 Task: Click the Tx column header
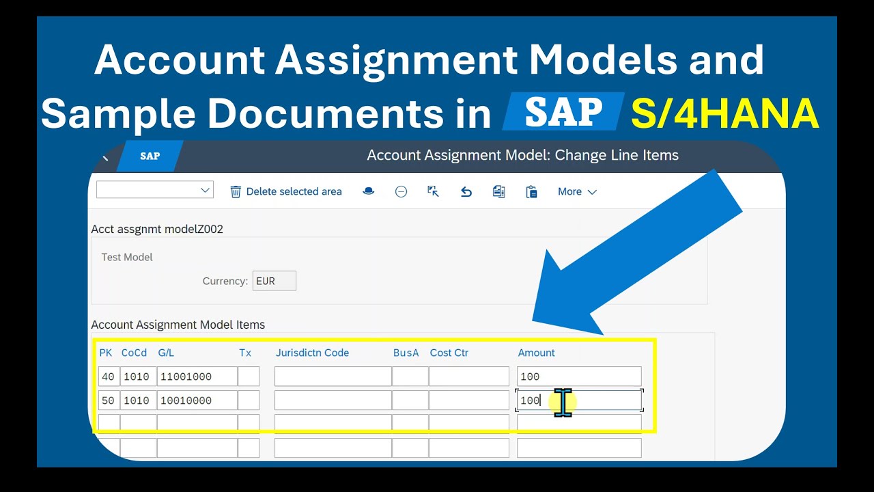245,353
